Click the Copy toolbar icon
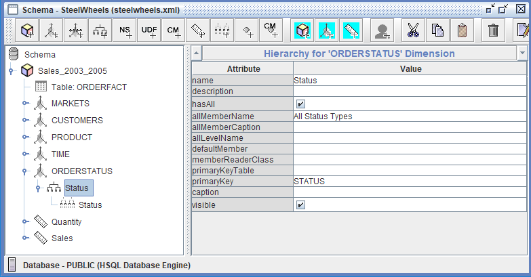Screen dimensions: 531x277 (437, 30)
